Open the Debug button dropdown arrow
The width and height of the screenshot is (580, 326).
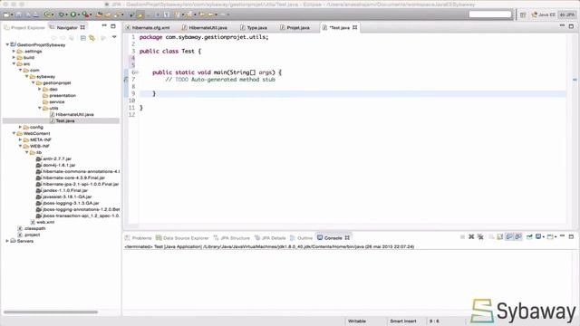point(66,15)
